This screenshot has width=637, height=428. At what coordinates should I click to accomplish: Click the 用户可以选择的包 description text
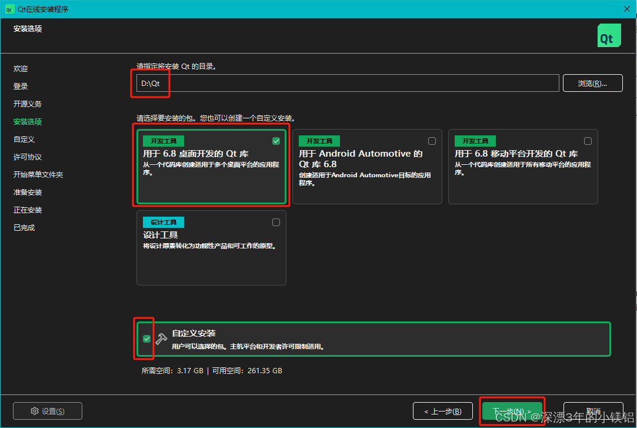pyautogui.click(x=248, y=347)
